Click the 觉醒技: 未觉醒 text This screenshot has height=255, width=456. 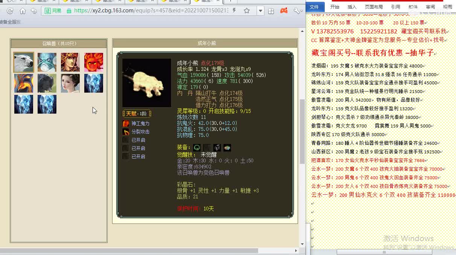[197, 154]
